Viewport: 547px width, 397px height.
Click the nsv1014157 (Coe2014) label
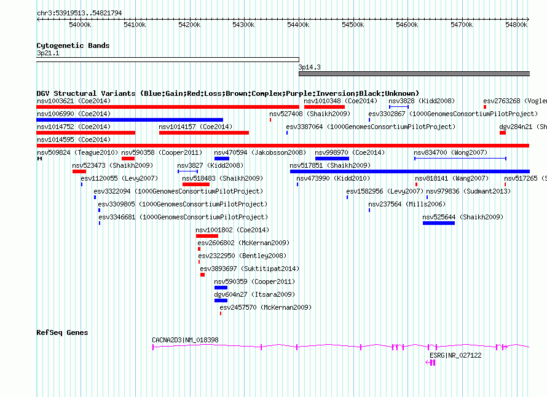[x=195, y=127]
